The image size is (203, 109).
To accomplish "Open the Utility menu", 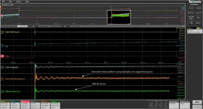I will click(x=19, y=2).
